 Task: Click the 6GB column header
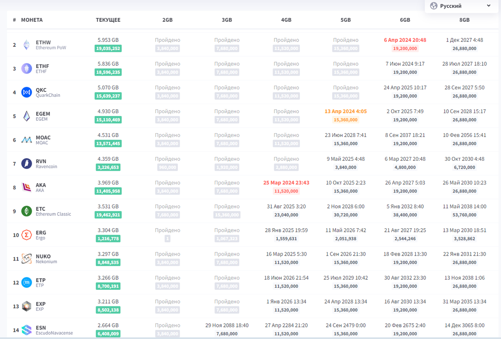(x=405, y=20)
